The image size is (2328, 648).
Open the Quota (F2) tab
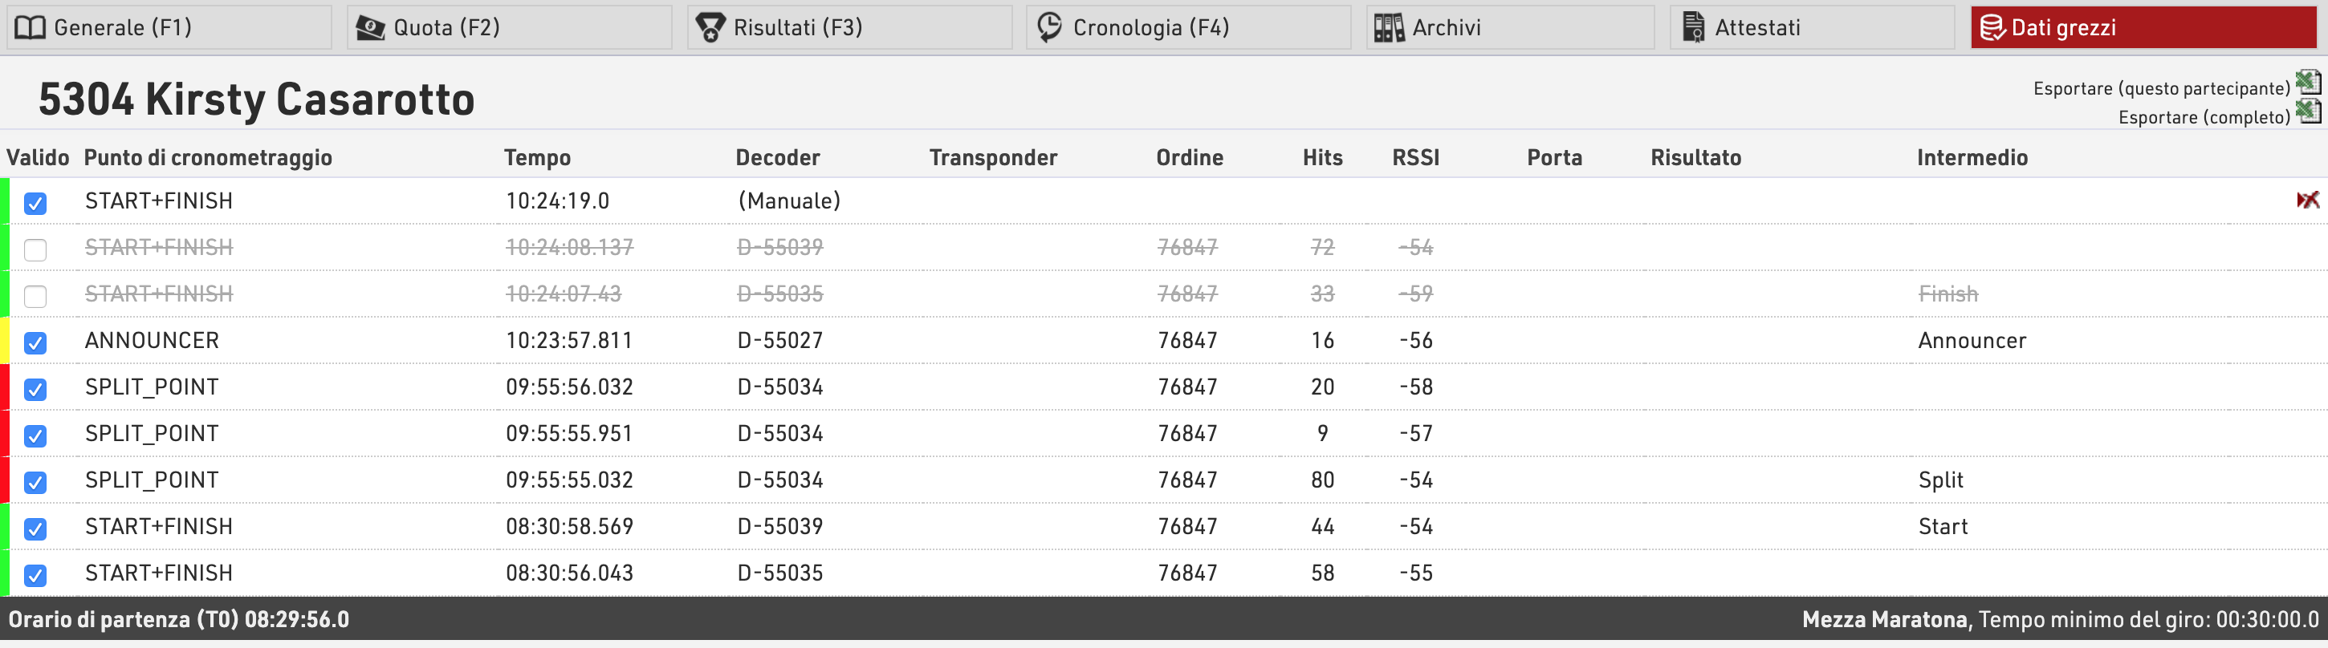tap(509, 27)
